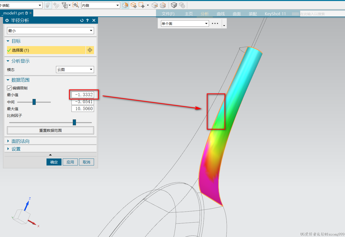Click the 应用 button

(70, 162)
